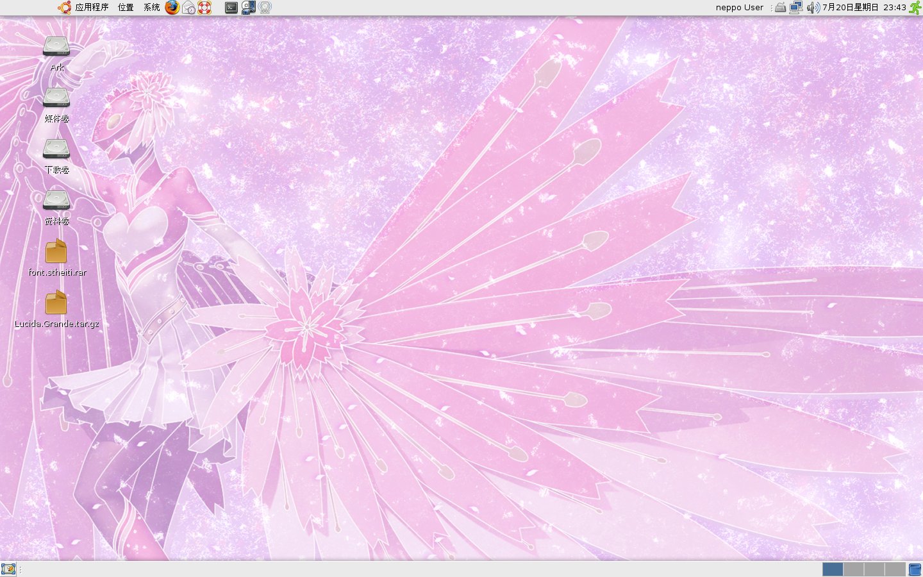This screenshot has height=577, width=923.
Task: Switch to the second workspace
Action: 853,569
